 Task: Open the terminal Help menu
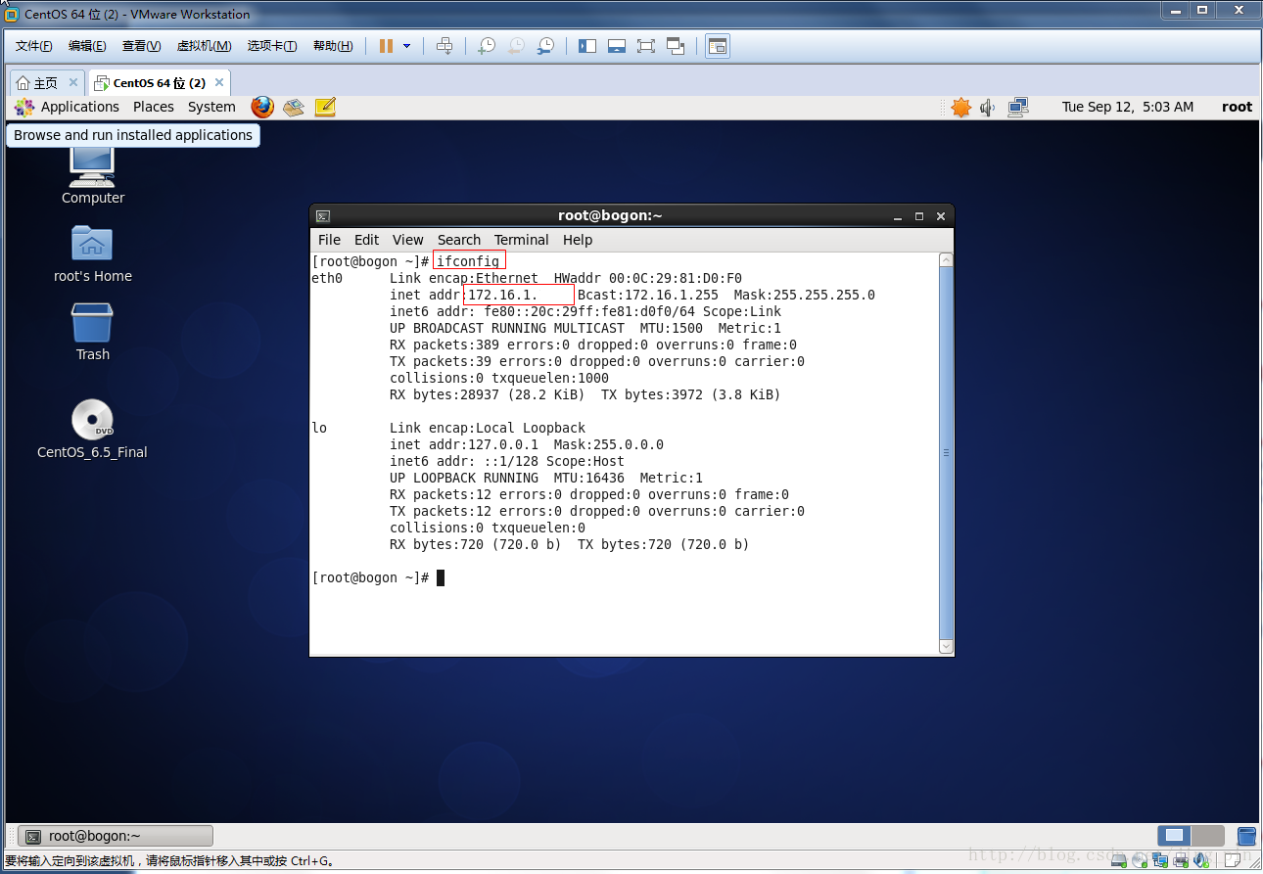pos(578,240)
